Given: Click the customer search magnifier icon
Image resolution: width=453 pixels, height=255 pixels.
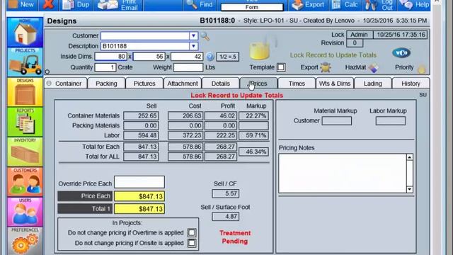Looking at the screenshot, I should tap(205, 36).
